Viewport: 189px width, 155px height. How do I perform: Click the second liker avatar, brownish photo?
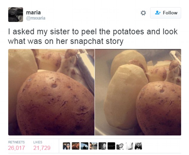[75, 146]
